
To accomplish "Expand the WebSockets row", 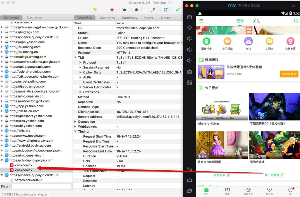I will click(x=75, y=126).
